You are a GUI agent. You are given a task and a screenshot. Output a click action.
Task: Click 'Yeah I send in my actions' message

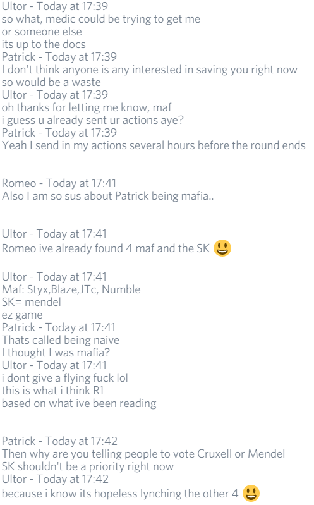click(154, 145)
